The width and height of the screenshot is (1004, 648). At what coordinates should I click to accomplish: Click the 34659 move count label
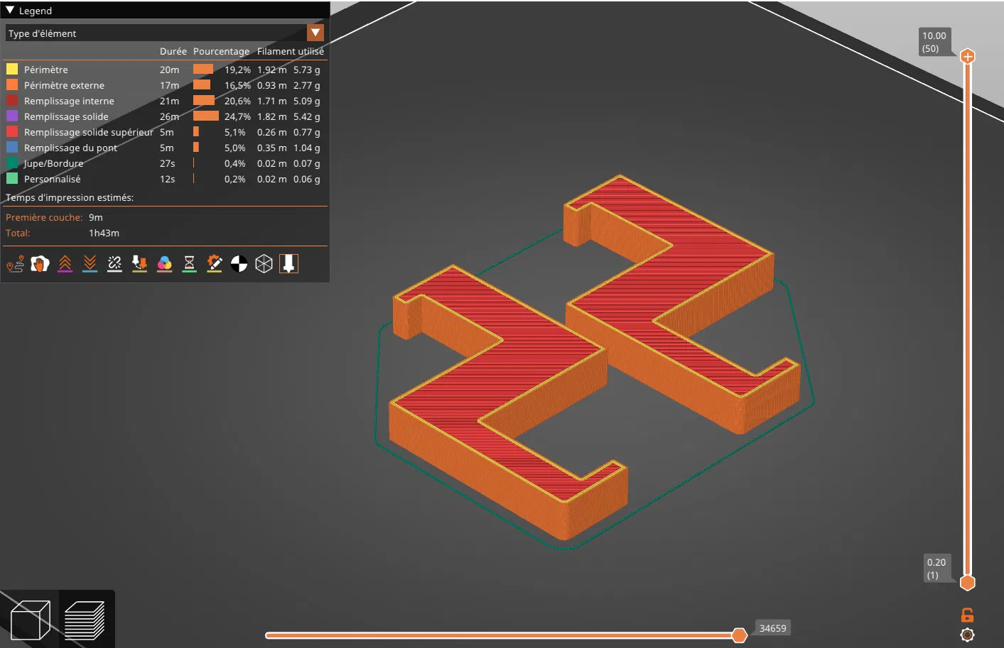tap(773, 628)
